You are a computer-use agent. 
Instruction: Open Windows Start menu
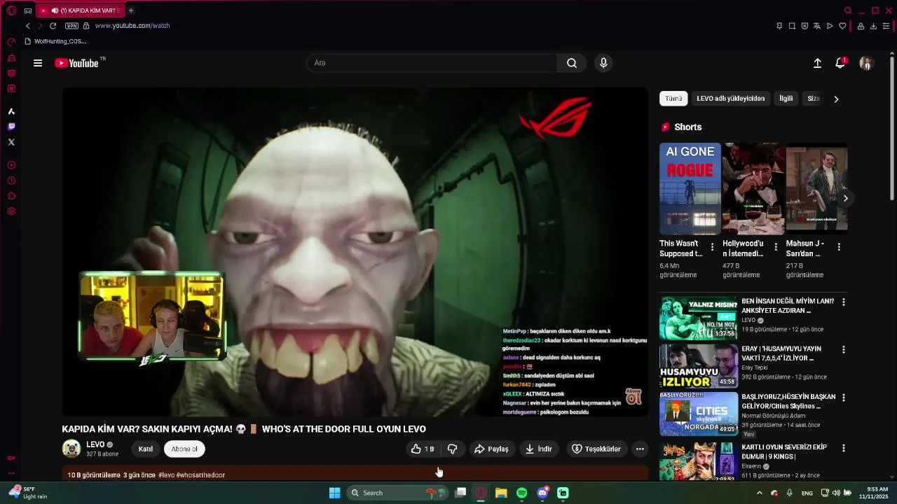(x=334, y=493)
